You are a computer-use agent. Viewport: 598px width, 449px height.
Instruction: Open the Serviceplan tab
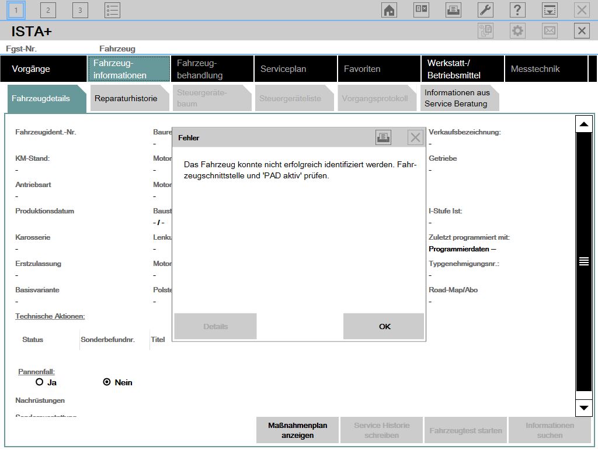click(x=295, y=69)
